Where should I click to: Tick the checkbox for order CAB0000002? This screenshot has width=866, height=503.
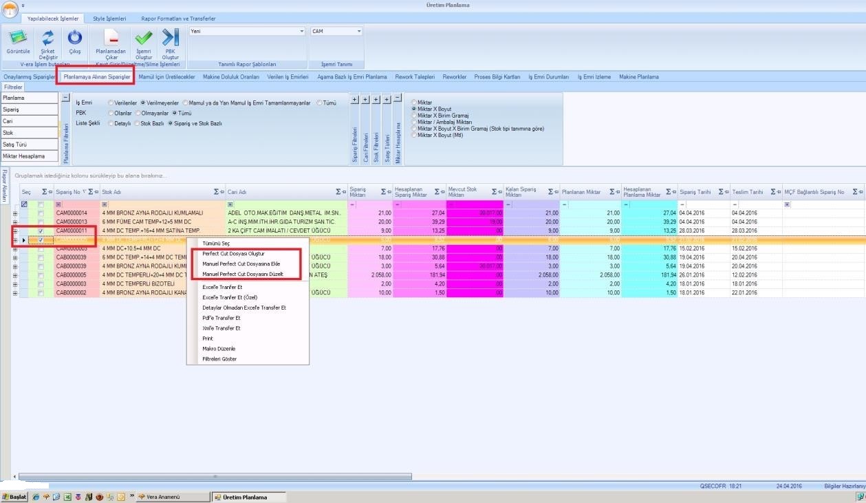click(41, 293)
